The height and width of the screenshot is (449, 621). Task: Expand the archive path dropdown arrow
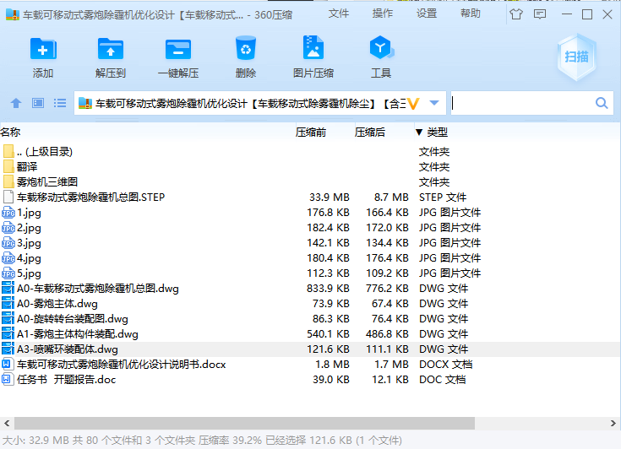[x=434, y=103]
